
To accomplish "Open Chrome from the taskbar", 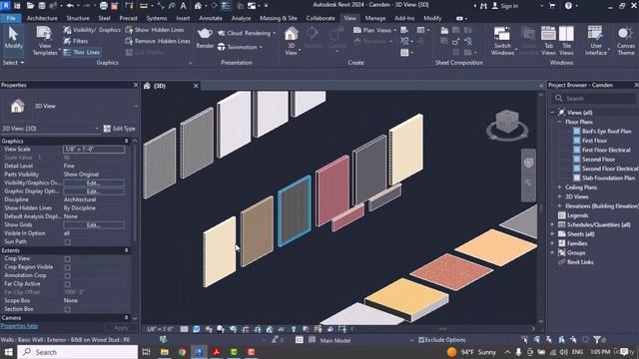I will [x=182, y=352].
